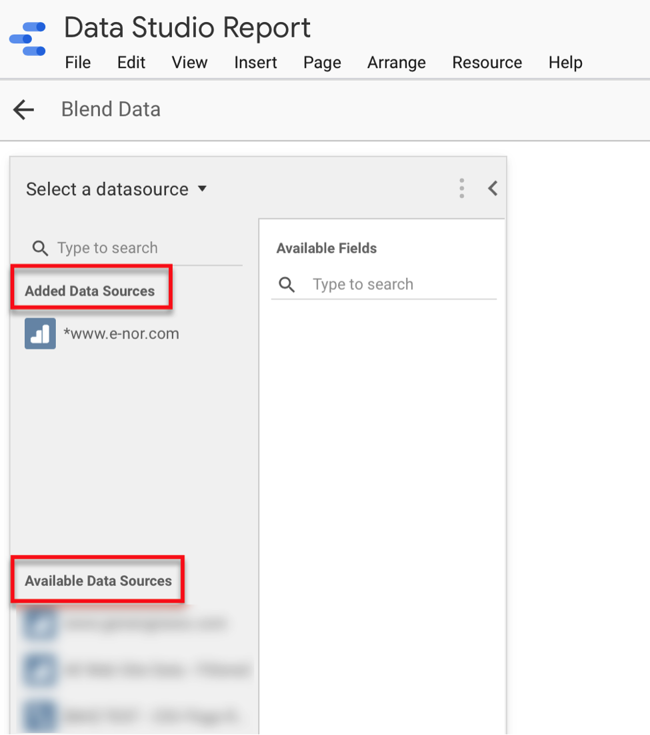Select the first Available Data Sources thumbnail icon

point(40,624)
